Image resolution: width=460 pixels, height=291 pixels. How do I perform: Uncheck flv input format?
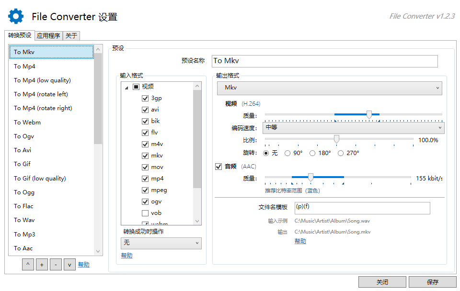click(x=145, y=133)
